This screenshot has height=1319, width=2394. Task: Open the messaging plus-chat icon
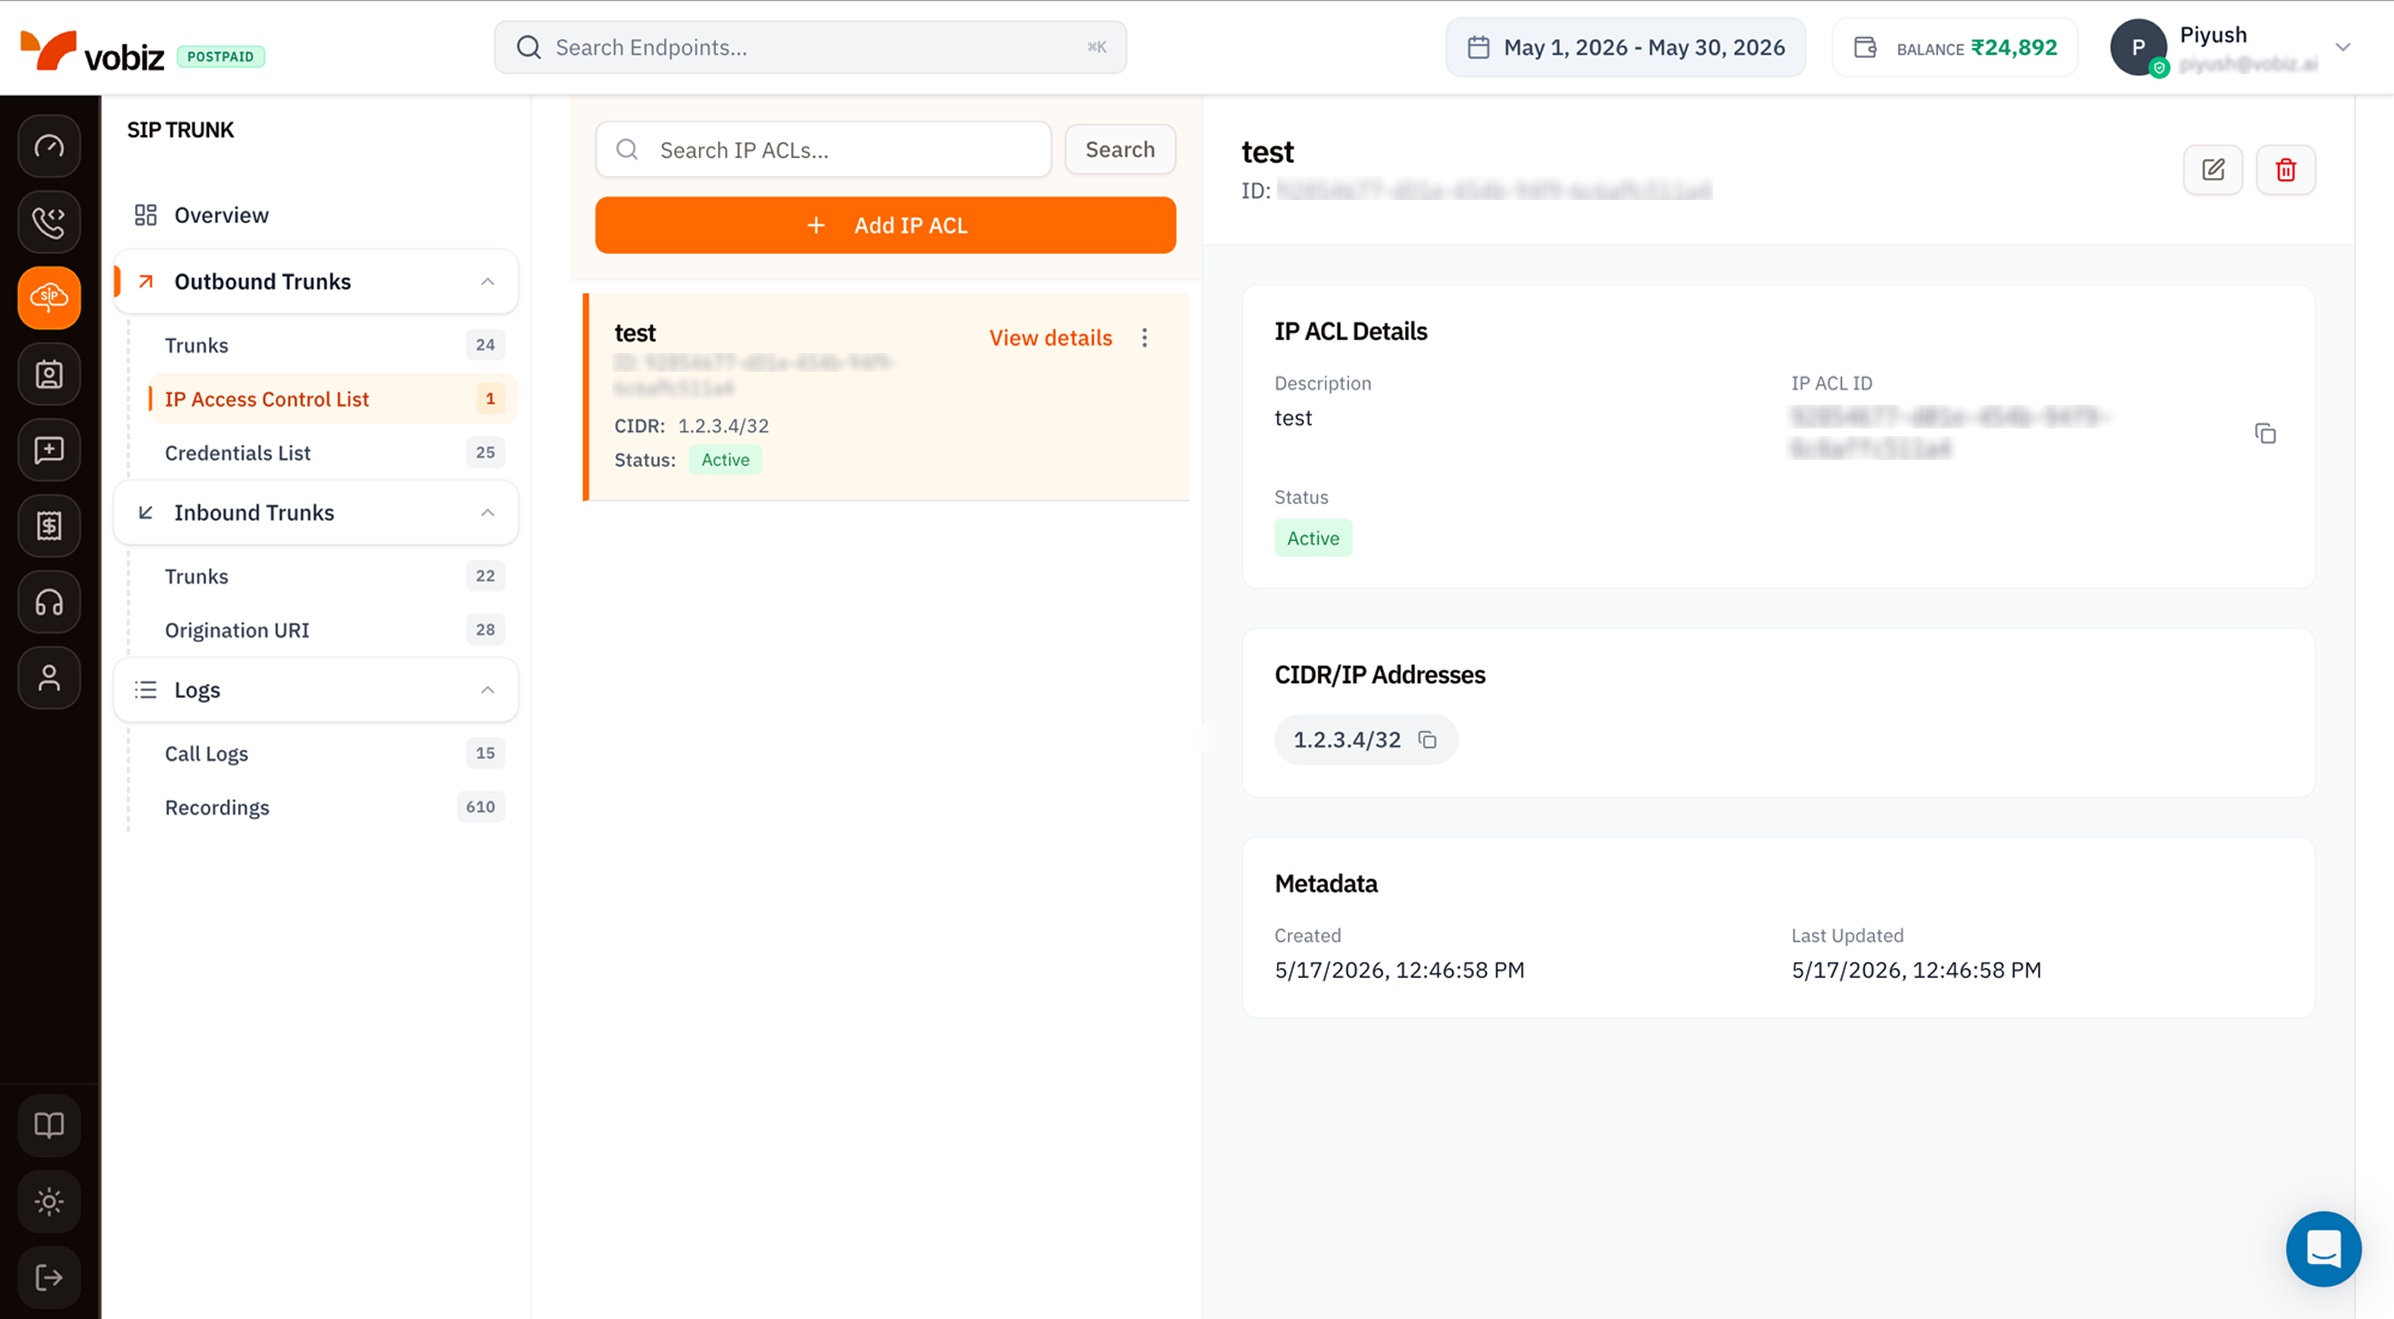[x=49, y=450]
